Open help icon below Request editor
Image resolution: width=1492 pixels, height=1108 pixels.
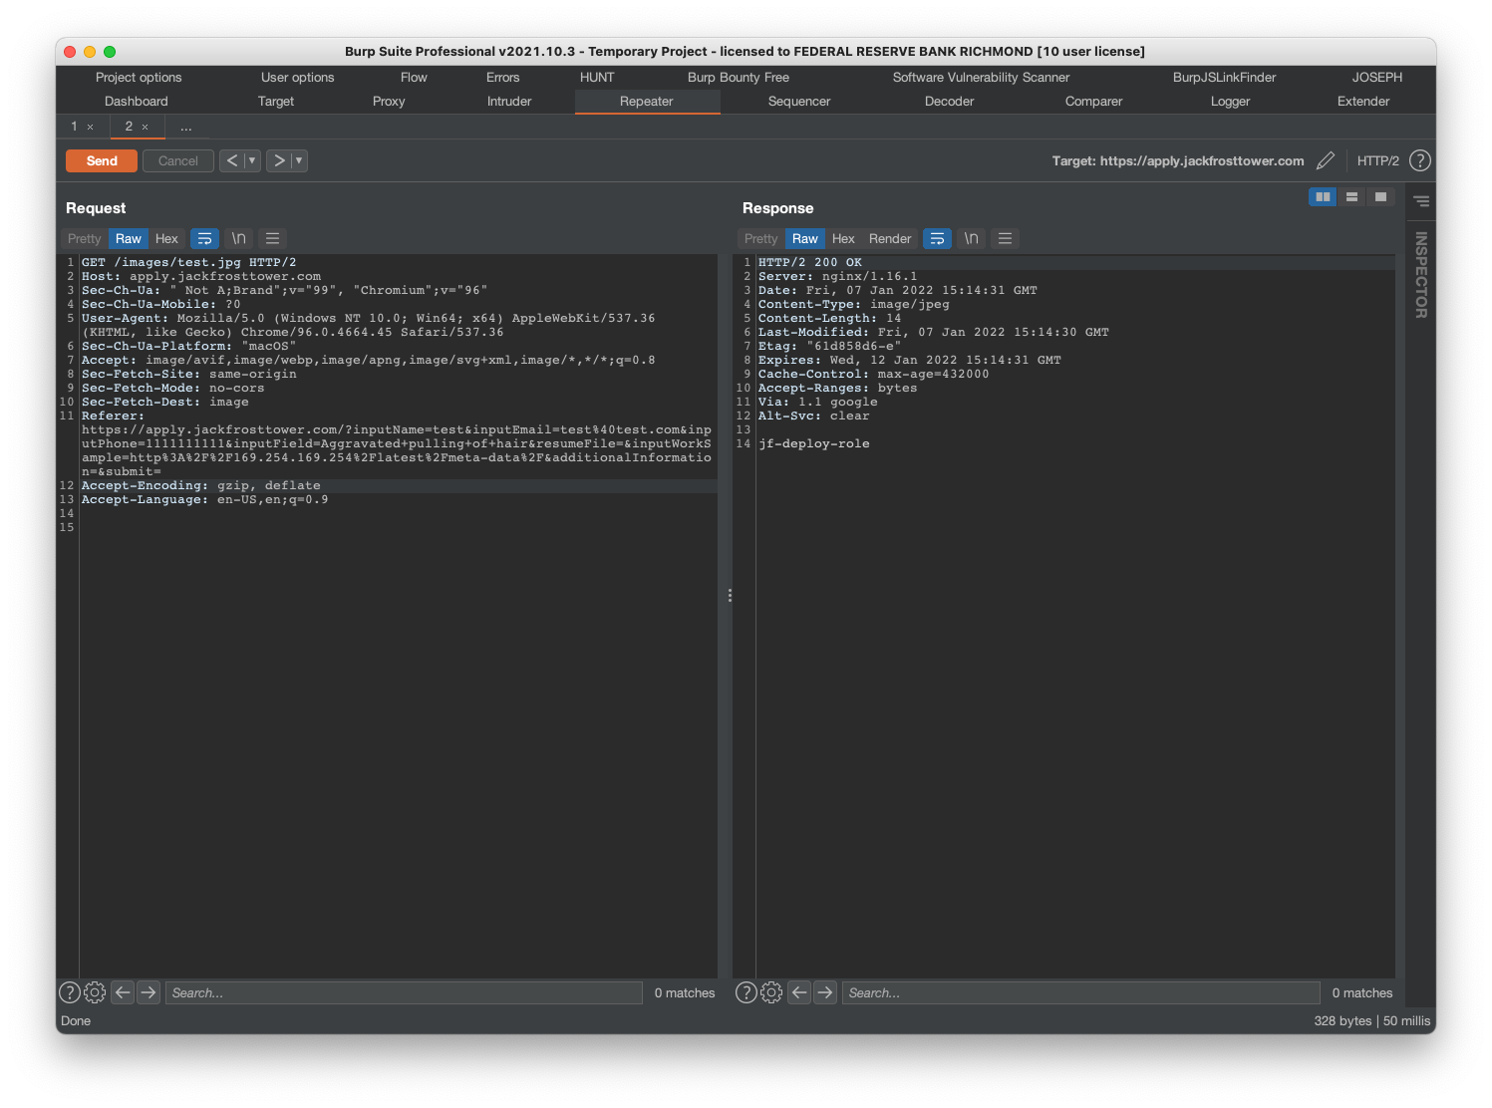click(x=70, y=992)
